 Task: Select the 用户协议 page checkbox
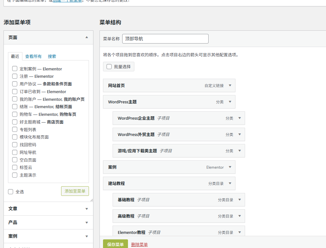tap(15, 84)
